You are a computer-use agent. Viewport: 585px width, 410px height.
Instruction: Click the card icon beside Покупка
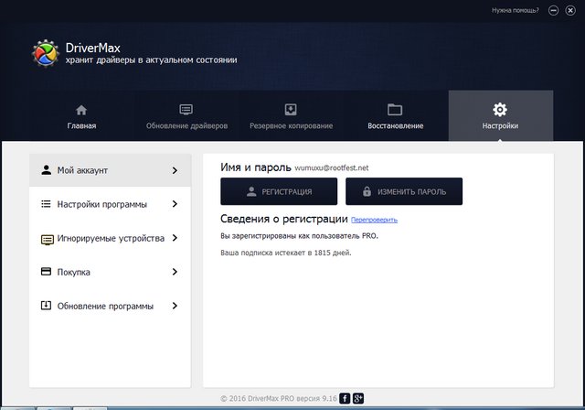pyautogui.click(x=47, y=272)
